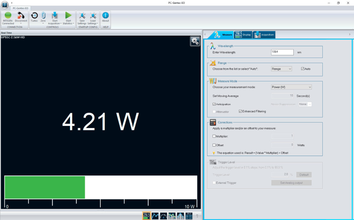
Task: Click inside the wavelength input field
Action: click(282, 52)
